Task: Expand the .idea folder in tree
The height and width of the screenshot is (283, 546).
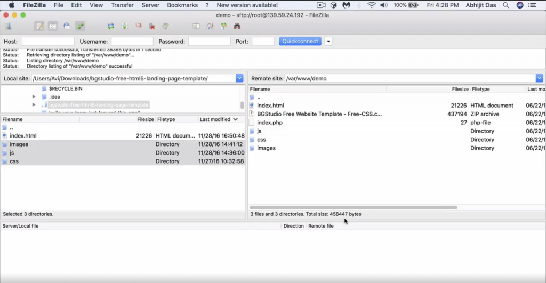Action: point(34,97)
